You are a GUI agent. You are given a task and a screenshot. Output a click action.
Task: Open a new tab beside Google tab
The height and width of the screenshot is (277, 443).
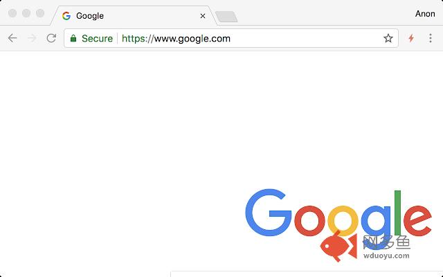(x=226, y=17)
